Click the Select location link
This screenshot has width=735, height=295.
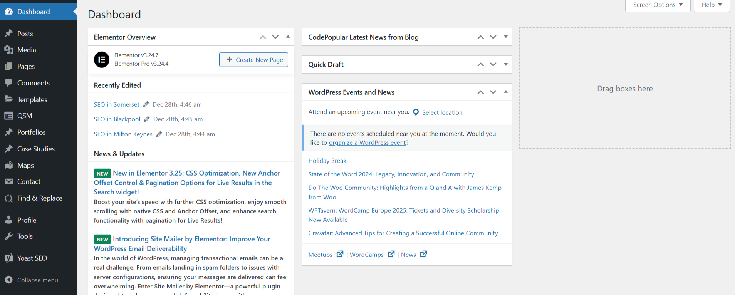(x=442, y=112)
